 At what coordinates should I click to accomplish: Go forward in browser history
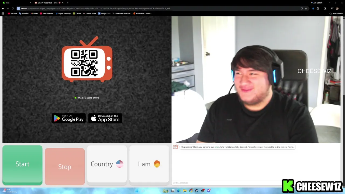pyautogui.click(x=8, y=8)
